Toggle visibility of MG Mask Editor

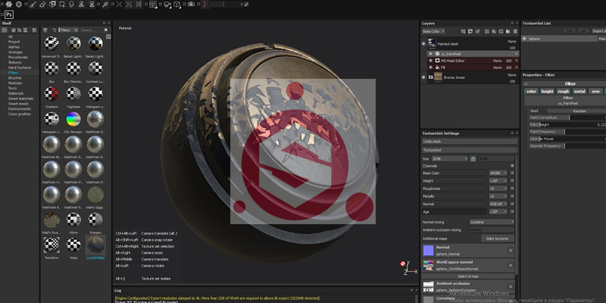pos(430,61)
